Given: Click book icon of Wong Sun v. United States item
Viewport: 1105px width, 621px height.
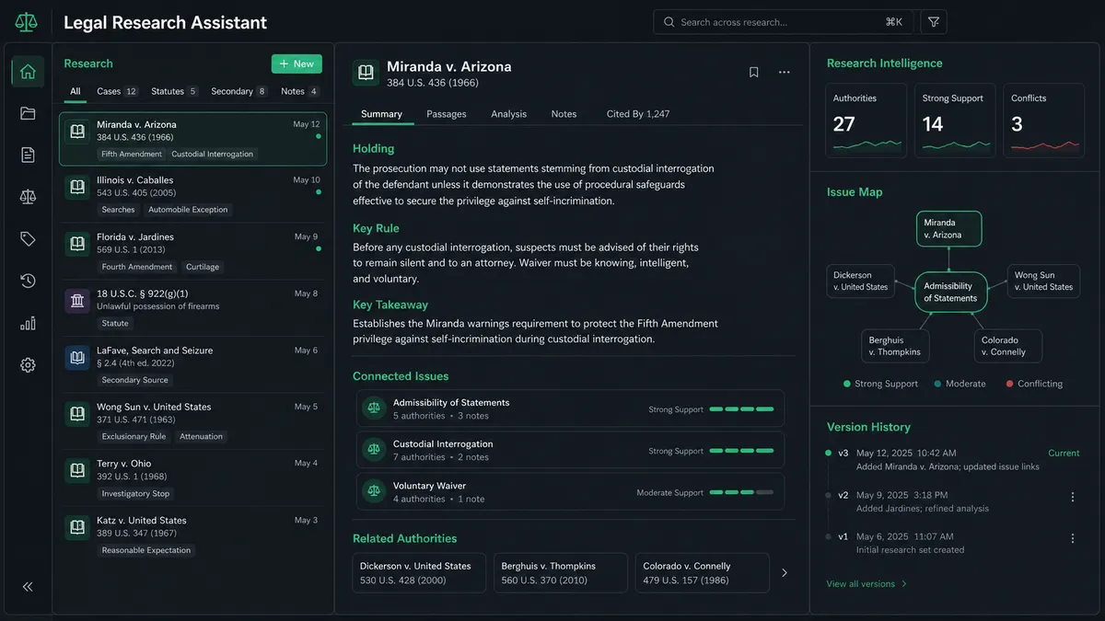Looking at the screenshot, I should tap(77, 414).
